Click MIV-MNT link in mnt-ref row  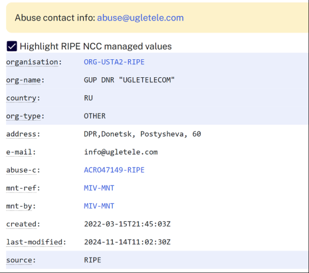coord(99,188)
